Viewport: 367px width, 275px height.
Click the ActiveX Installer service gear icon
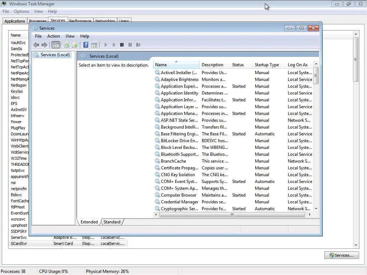(x=157, y=72)
